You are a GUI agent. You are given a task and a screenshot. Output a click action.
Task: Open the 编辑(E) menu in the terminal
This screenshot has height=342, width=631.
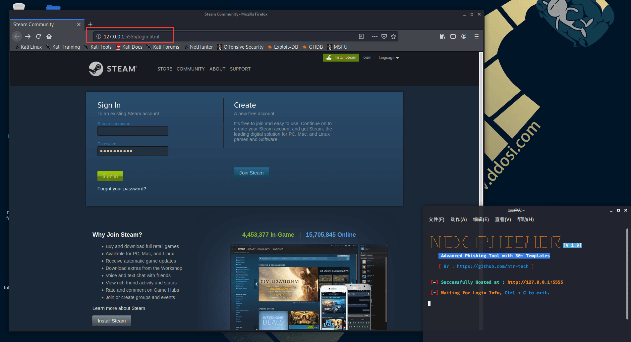tap(481, 220)
